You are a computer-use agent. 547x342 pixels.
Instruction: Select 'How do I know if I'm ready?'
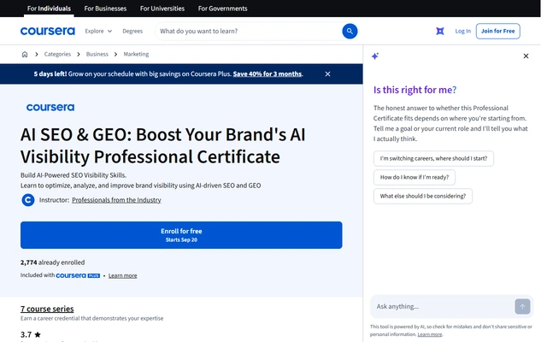(414, 177)
